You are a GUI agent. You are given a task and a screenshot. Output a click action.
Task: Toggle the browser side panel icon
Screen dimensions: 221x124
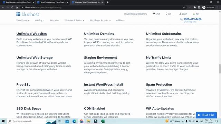coord(199,8)
